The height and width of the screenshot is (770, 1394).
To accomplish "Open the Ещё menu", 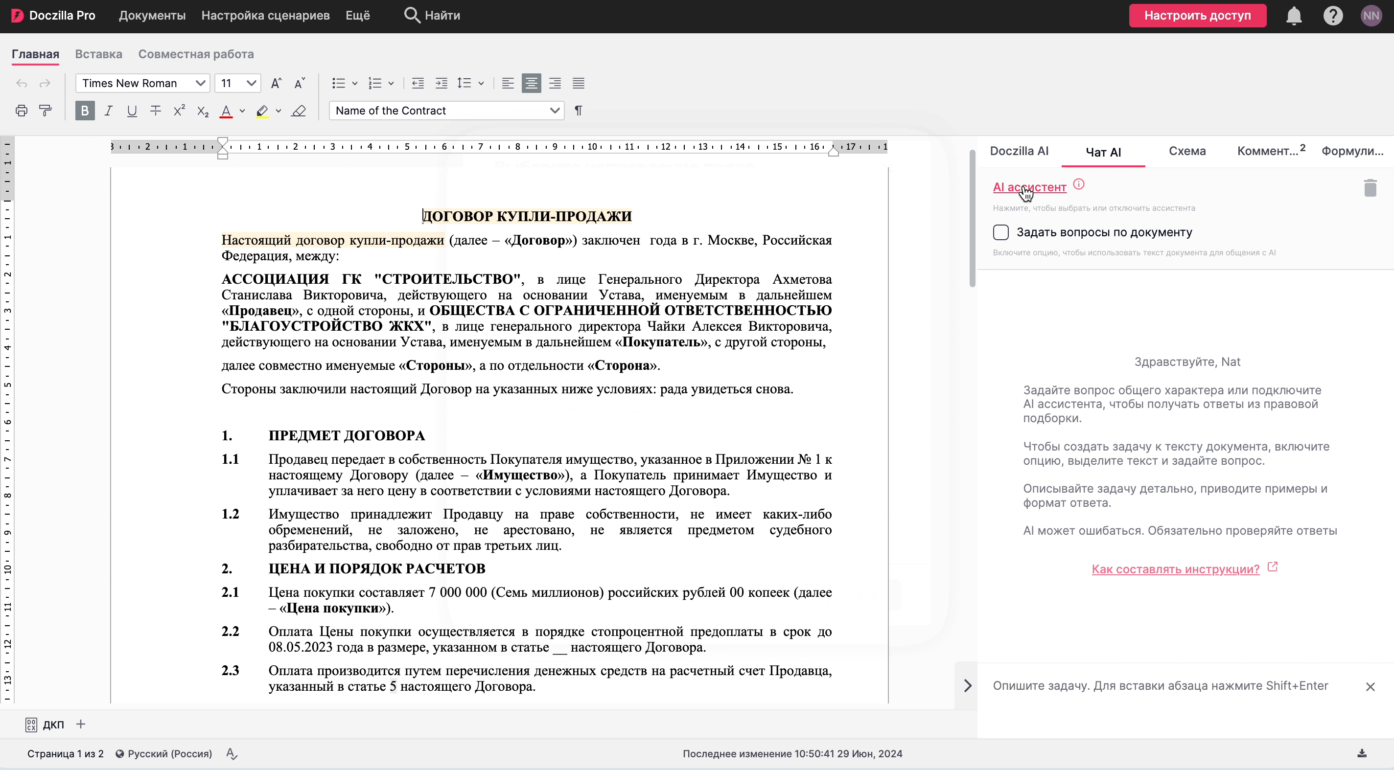I will coord(358,16).
